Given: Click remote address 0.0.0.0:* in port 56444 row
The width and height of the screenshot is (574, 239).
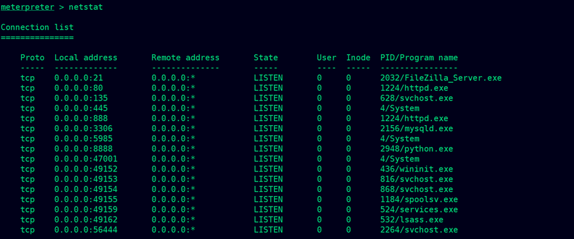Looking at the screenshot, I should (173, 230).
